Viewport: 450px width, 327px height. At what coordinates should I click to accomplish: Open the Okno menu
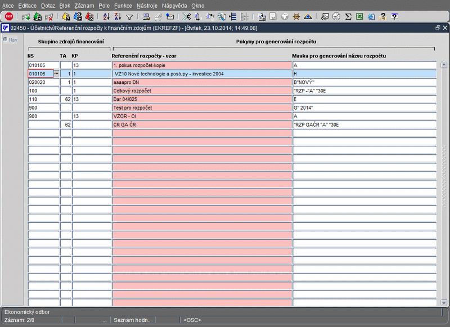198,6
